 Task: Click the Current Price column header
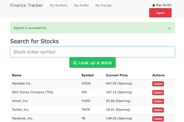(117, 75)
